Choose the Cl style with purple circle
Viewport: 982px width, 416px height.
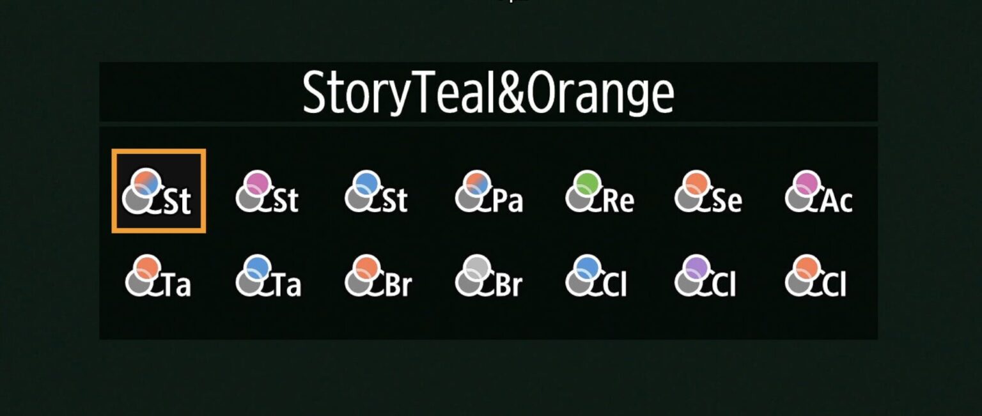[x=706, y=276]
